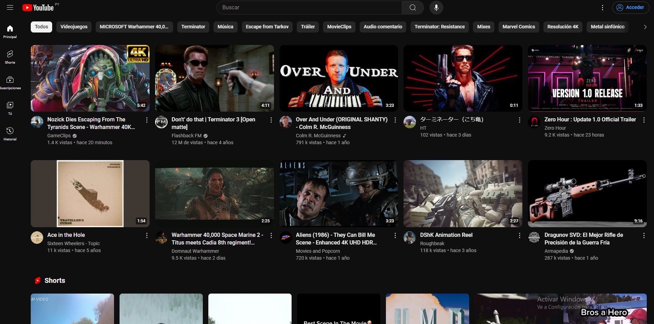
Task: Click the magnifying glass search button
Action: coord(413,8)
